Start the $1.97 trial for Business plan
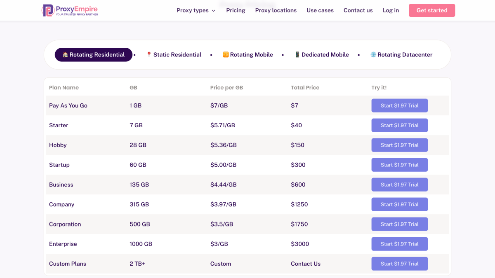Screen dimensions: 495x278 tap(399, 185)
